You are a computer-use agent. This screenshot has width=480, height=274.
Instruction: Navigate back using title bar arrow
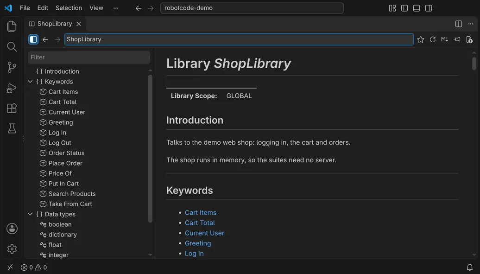[x=139, y=8]
